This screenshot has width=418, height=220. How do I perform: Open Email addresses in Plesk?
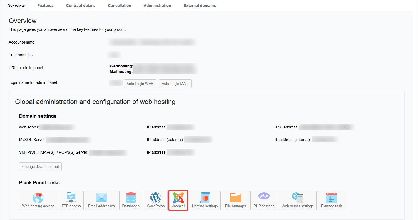tap(101, 200)
